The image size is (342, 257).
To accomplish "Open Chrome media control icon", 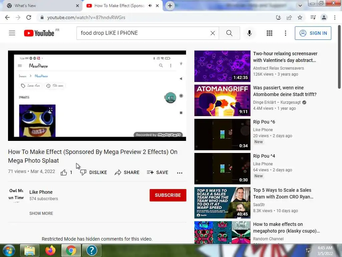I will 313,17.
